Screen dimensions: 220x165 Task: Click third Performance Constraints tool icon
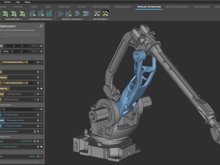click(50, 14)
